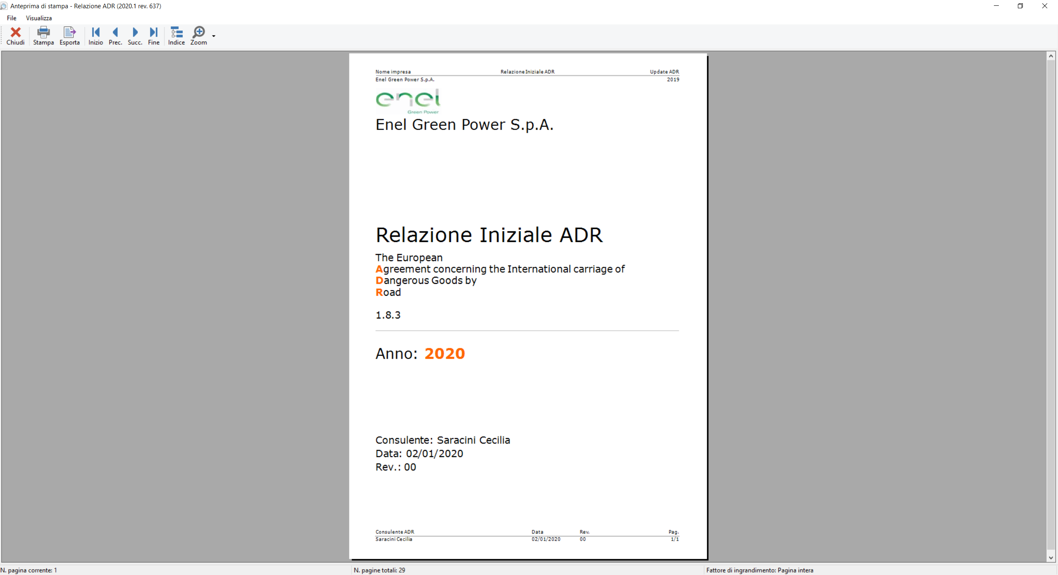1058x575 pixels.
Task: Open the Zoom dropdown arrow
Action: click(214, 36)
